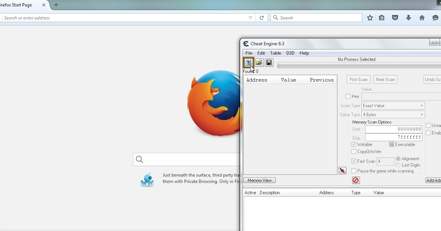Toggle the Enable Speedhack checkbox
The width and height of the screenshot is (441, 231).
click(428, 133)
